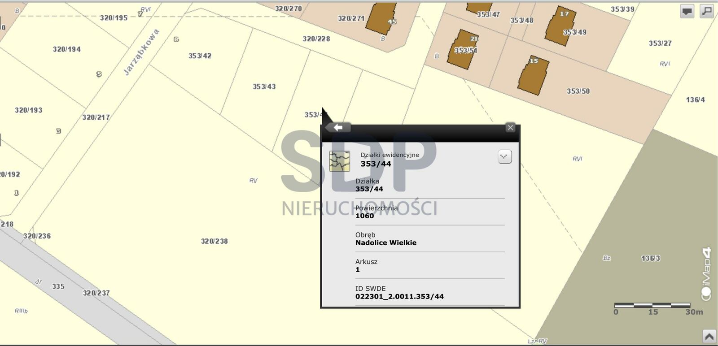The height and width of the screenshot is (346, 718).
Task: Click building number 17 on the map
Action: tap(564, 14)
